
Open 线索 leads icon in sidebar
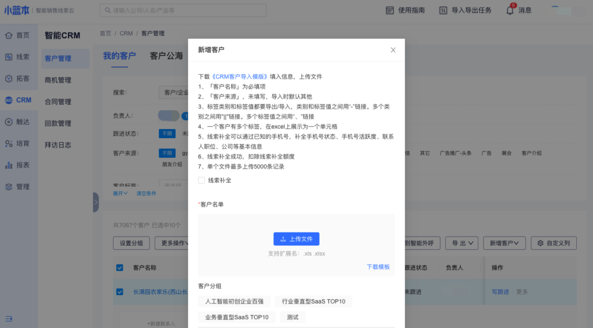tap(9, 57)
